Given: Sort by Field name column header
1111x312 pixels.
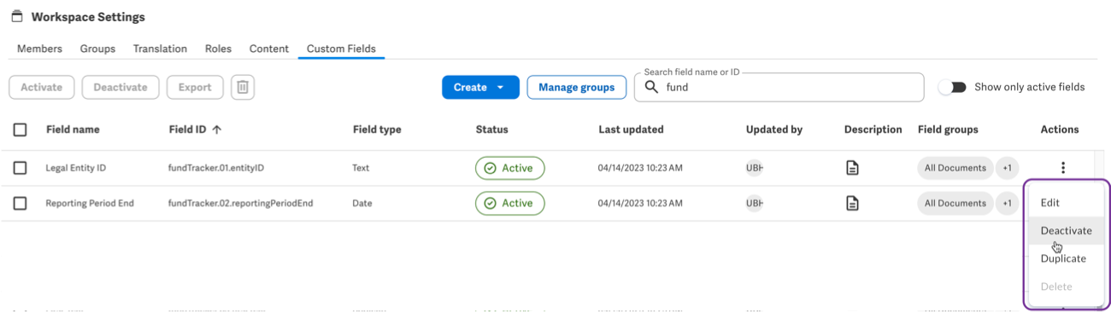Looking at the screenshot, I should (73, 130).
